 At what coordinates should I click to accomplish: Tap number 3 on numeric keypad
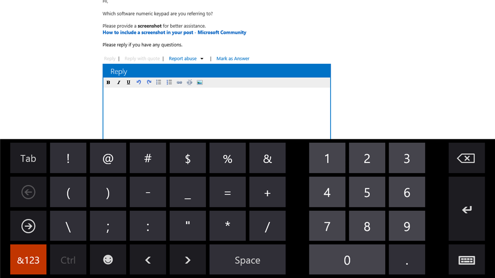click(x=407, y=158)
